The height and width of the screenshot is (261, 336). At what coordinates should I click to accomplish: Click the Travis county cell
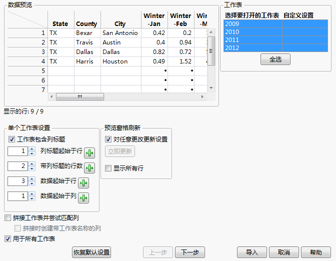87,42
